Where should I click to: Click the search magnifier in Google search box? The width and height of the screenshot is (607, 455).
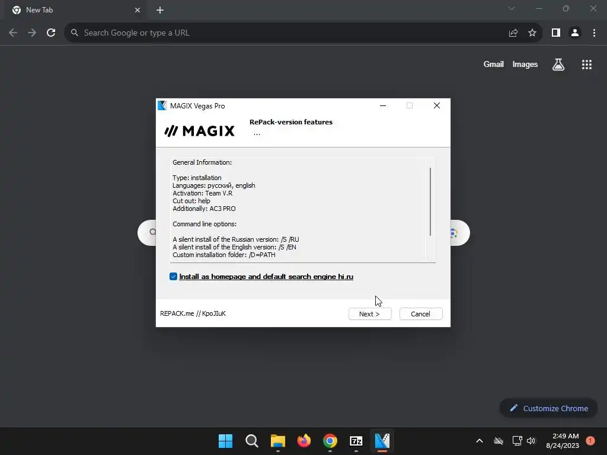click(152, 232)
